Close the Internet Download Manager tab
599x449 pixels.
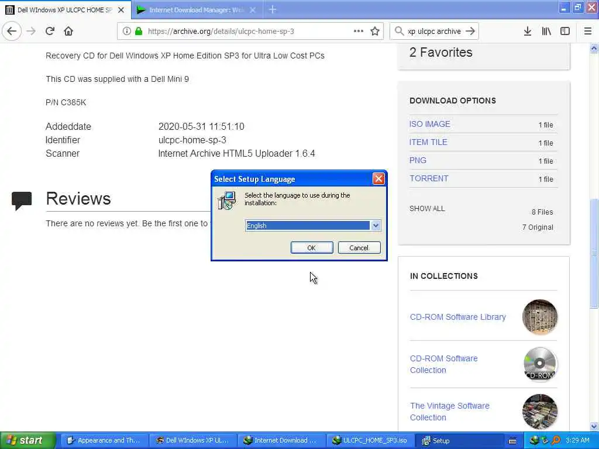253,10
